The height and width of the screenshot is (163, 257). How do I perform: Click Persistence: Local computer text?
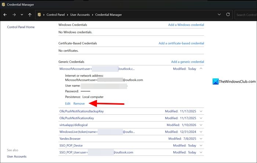point(84,97)
